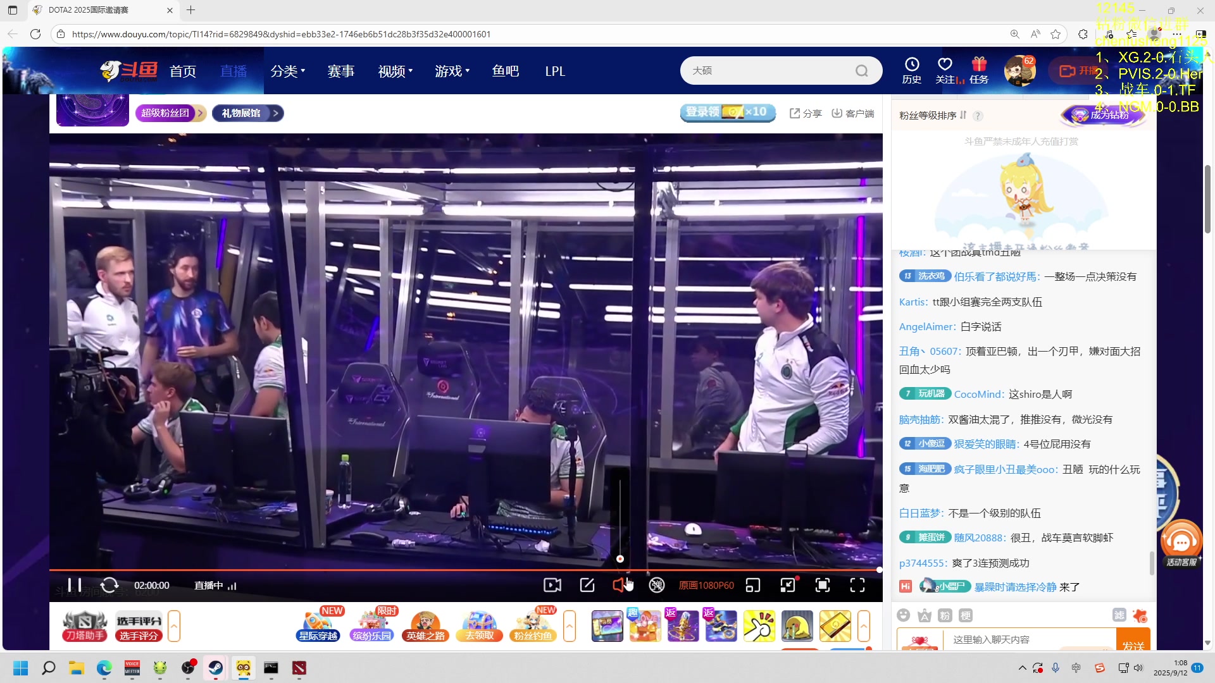Click the red live progress bar
Viewport: 1215px width, 683px height.
click(465, 570)
